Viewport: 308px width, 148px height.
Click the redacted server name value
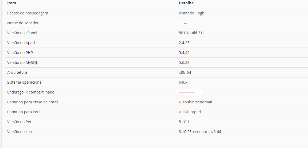pyautogui.click(x=190, y=23)
